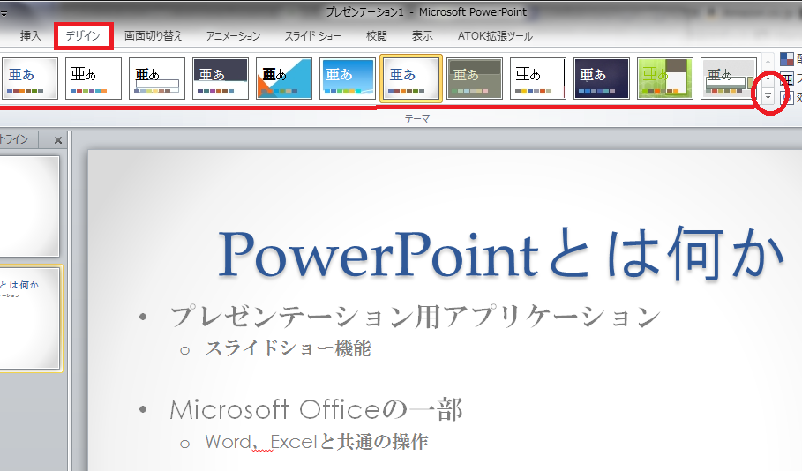Open the theme Colors (配色) icon
The height and width of the screenshot is (471, 802).
pyautogui.click(x=787, y=59)
